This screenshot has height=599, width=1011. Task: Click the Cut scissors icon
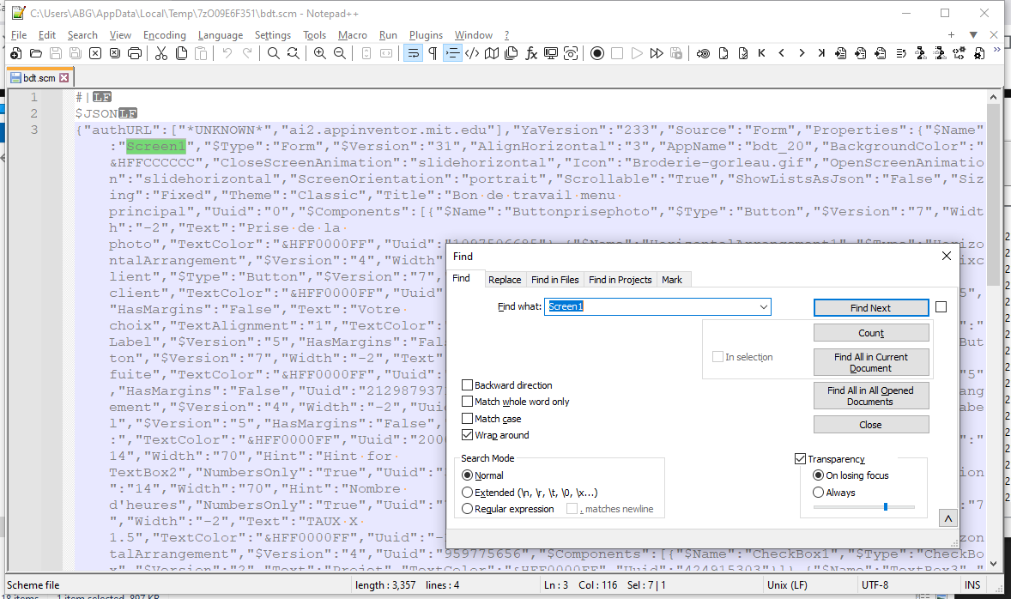pos(160,53)
